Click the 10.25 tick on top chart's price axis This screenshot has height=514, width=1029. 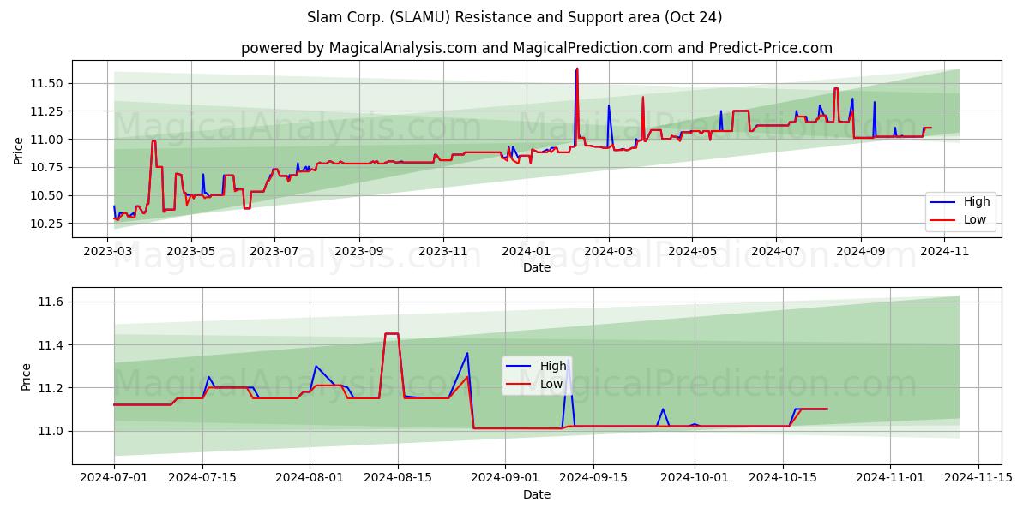tap(48, 224)
